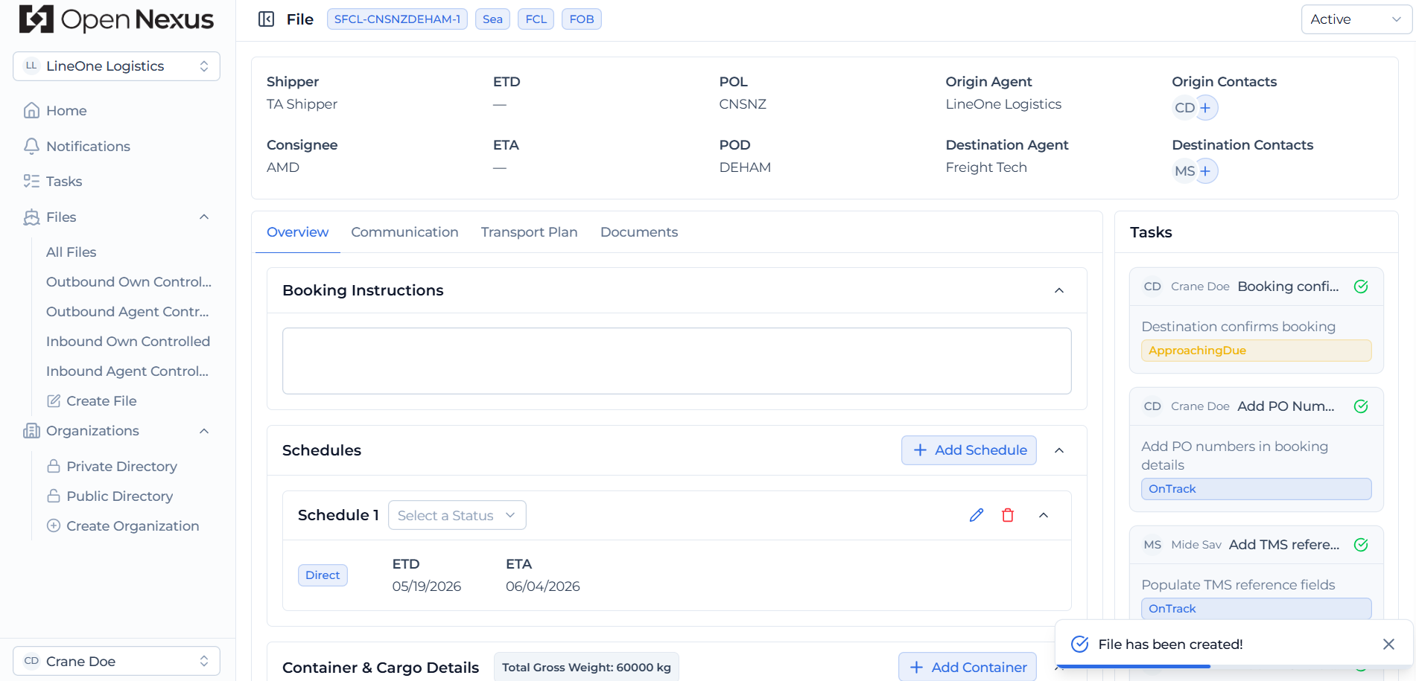Click the OnTrack badge under Add PO numbers
The image size is (1416, 681).
click(x=1256, y=489)
